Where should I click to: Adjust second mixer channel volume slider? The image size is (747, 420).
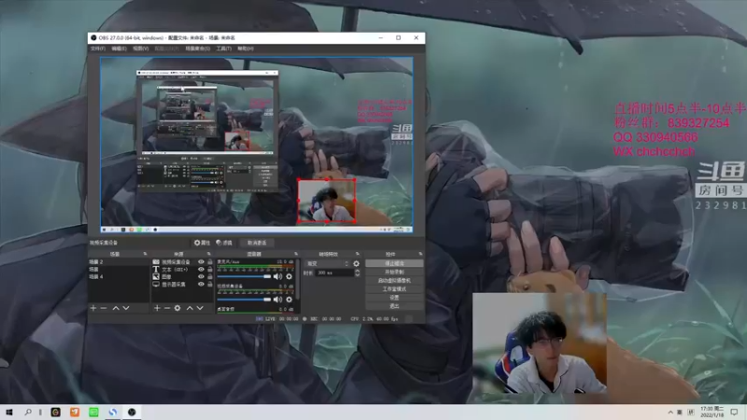pos(244,300)
